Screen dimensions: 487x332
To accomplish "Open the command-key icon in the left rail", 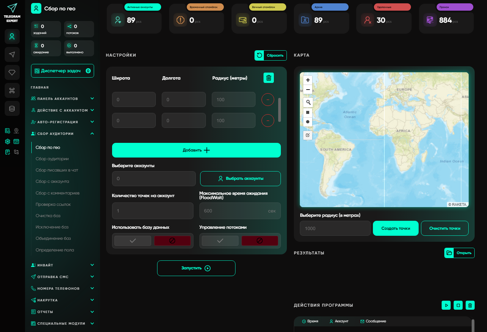I will tap(12, 91).
